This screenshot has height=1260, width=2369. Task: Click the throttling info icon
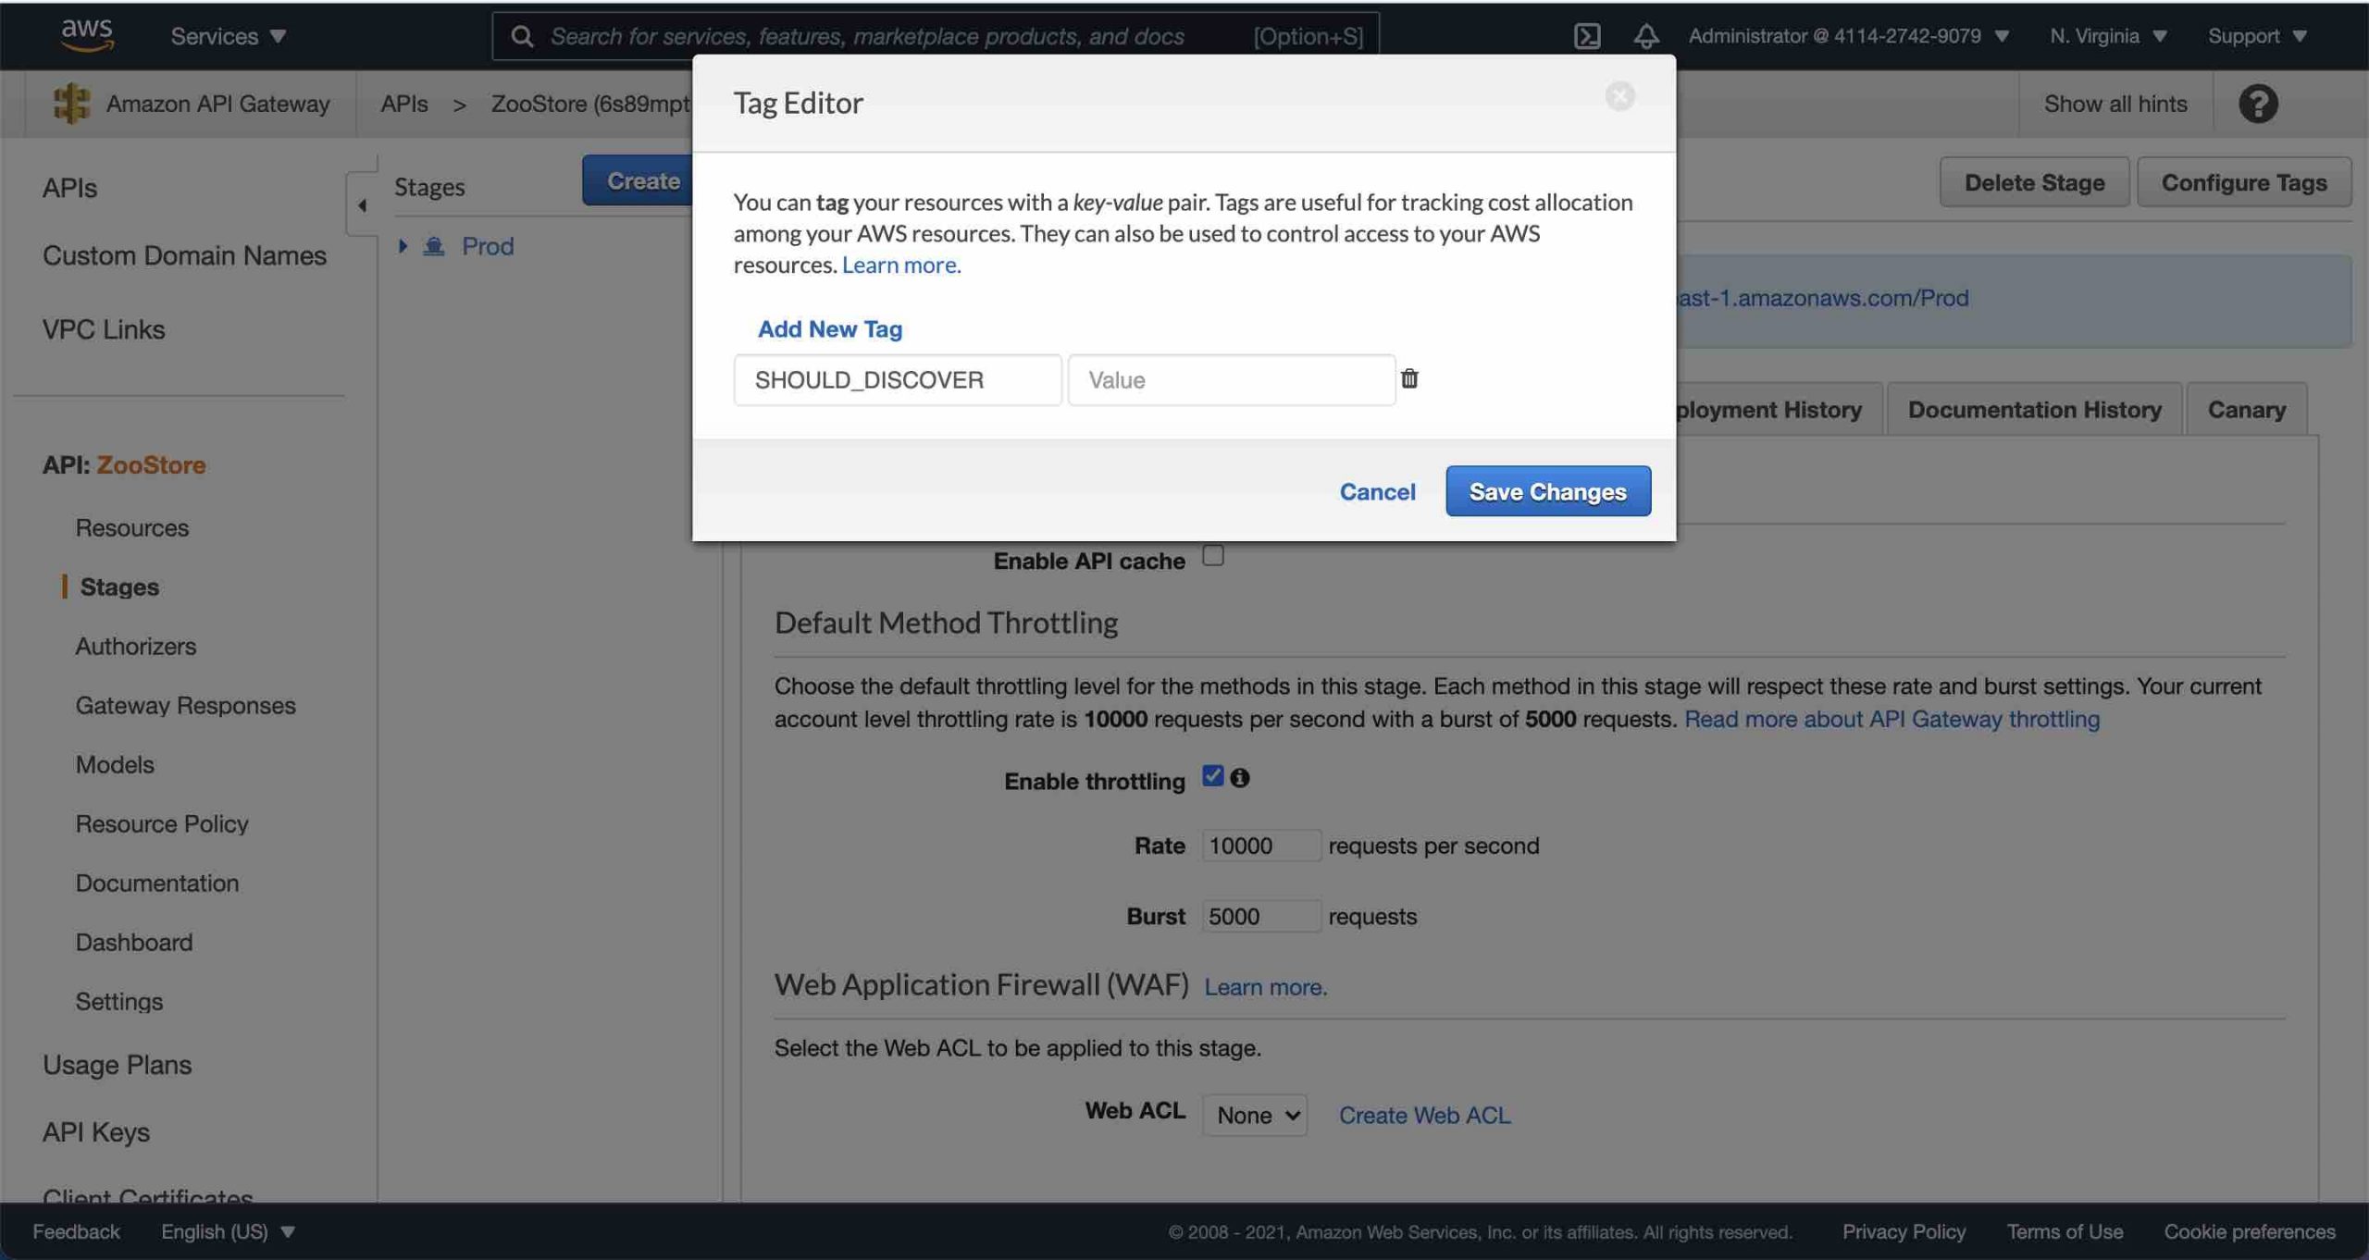1240,778
